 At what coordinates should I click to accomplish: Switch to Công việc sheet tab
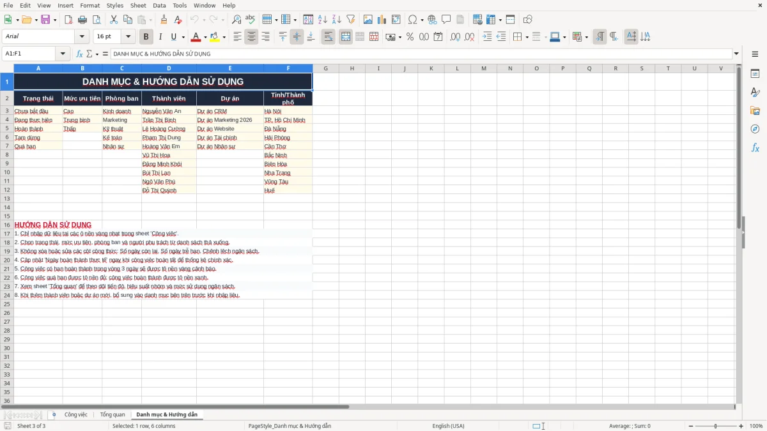pos(75,414)
